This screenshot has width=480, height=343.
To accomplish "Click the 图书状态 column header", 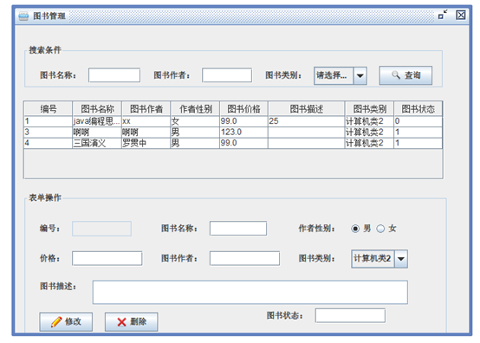I will pyautogui.click(x=418, y=108).
